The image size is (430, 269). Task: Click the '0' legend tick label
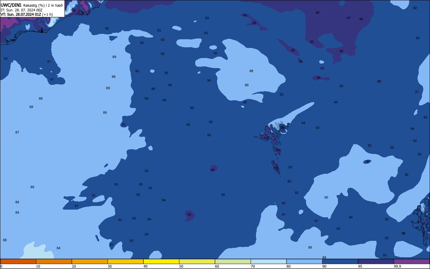(x=1, y=266)
